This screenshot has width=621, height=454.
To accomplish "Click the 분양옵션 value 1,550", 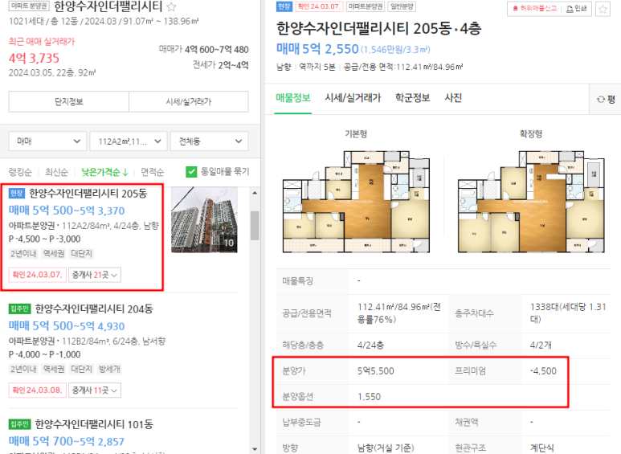I will pos(369,397).
